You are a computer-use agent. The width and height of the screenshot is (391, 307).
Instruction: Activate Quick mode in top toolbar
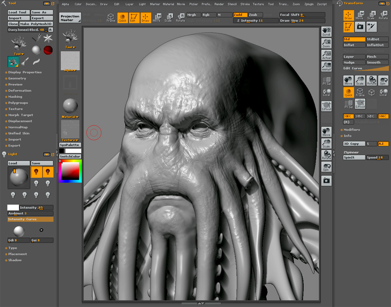[122, 18]
